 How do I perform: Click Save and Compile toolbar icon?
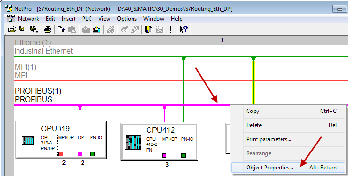(34, 30)
